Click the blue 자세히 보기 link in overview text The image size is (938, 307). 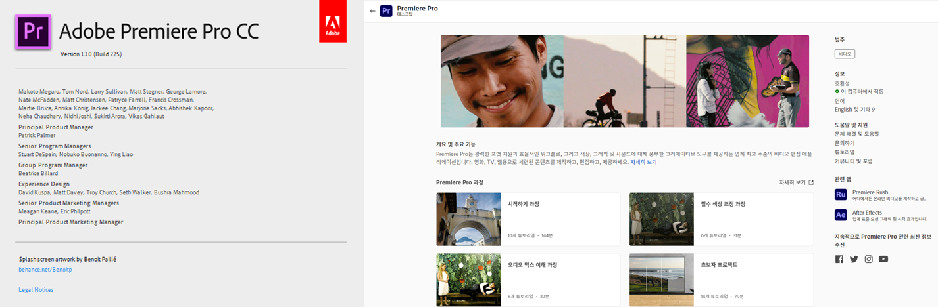click(x=643, y=162)
